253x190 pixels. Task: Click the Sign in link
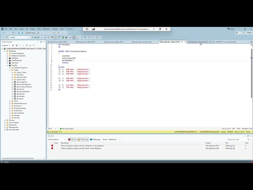point(231,29)
